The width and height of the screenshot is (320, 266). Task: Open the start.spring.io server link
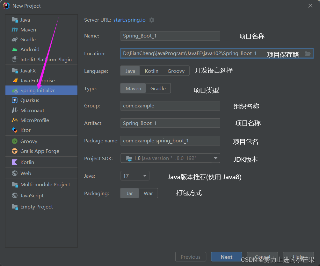point(129,20)
